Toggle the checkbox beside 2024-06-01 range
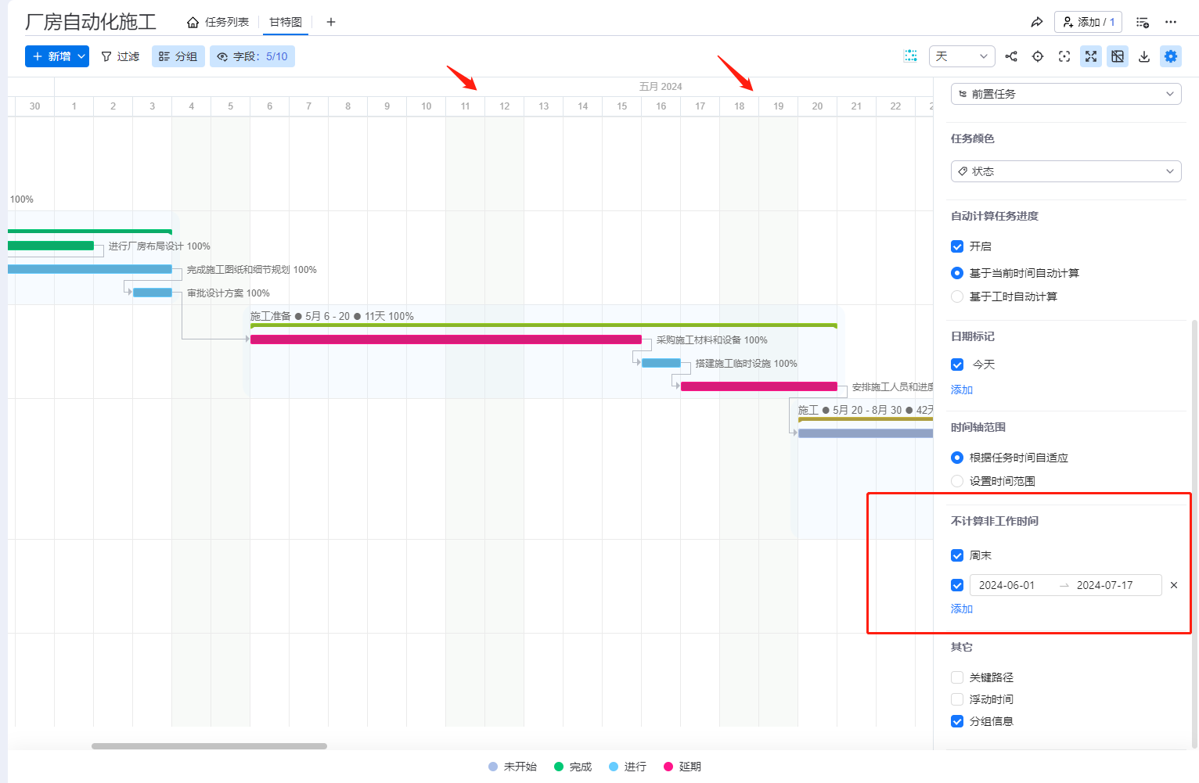This screenshot has height=783, width=1199. tap(957, 585)
